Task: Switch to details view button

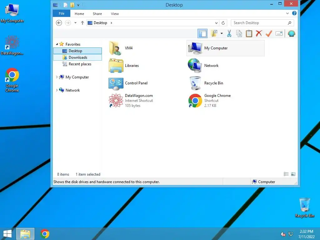Action: (286, 174)
